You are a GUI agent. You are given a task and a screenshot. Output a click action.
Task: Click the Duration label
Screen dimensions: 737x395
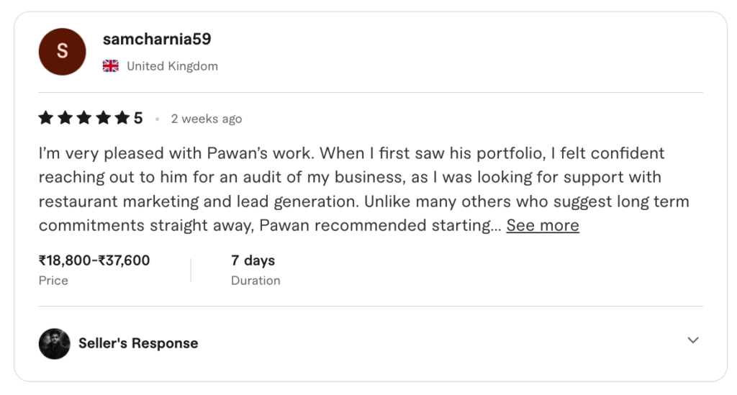pyautogui.click(x=256, y=281)
